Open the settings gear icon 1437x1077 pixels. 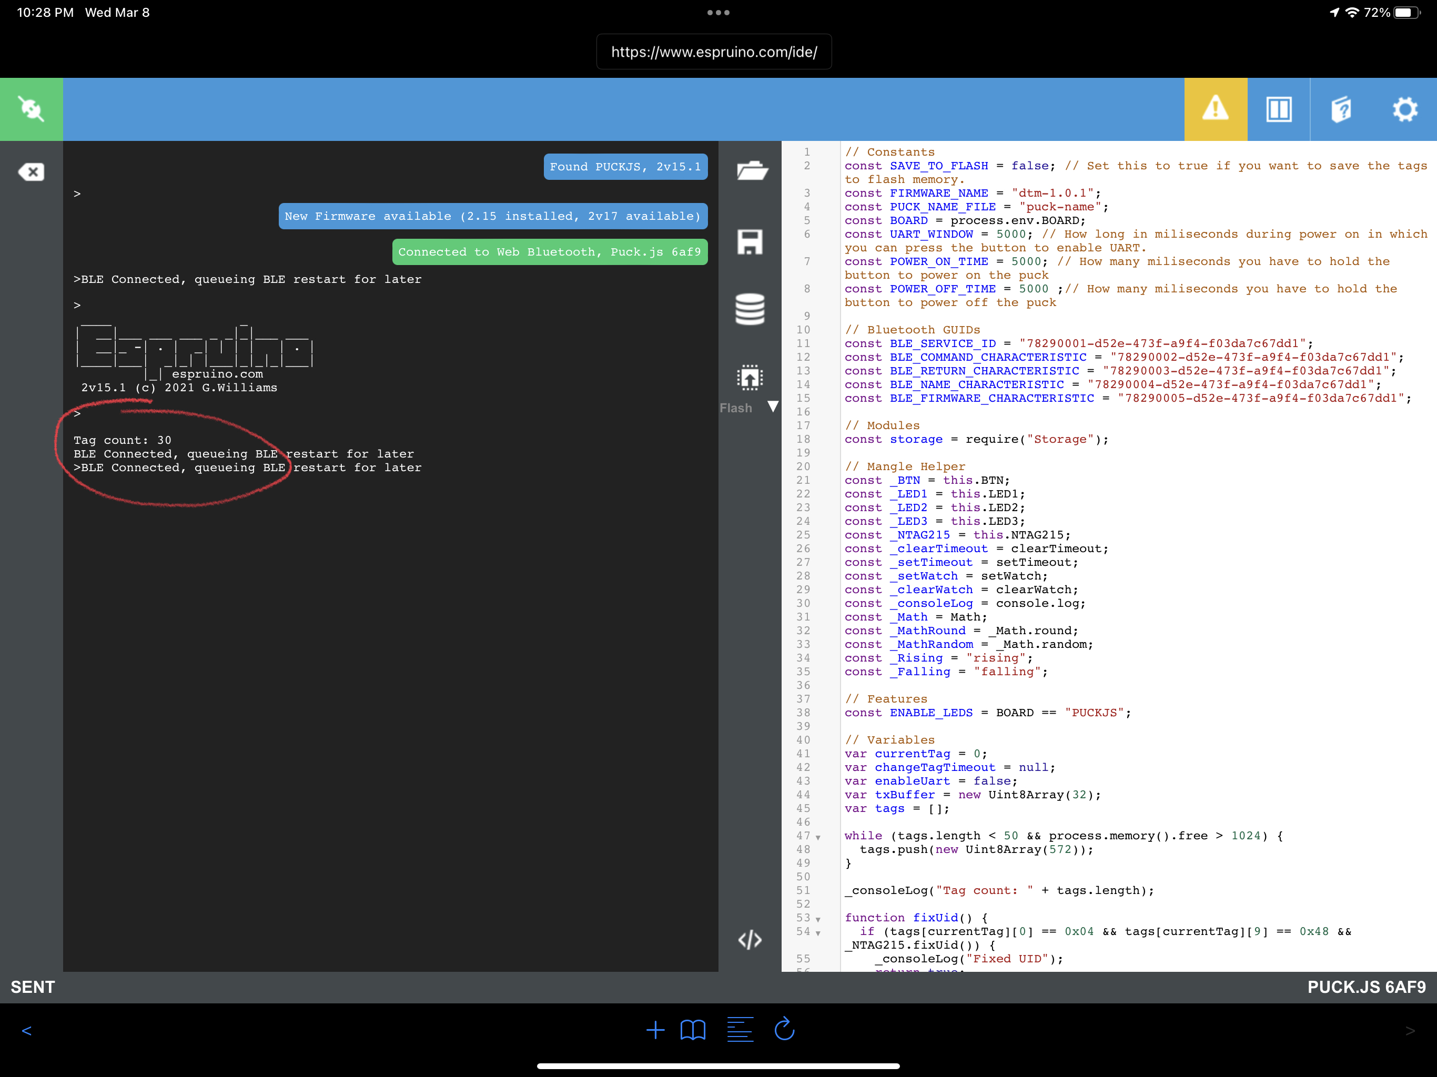pos(1404,109)
